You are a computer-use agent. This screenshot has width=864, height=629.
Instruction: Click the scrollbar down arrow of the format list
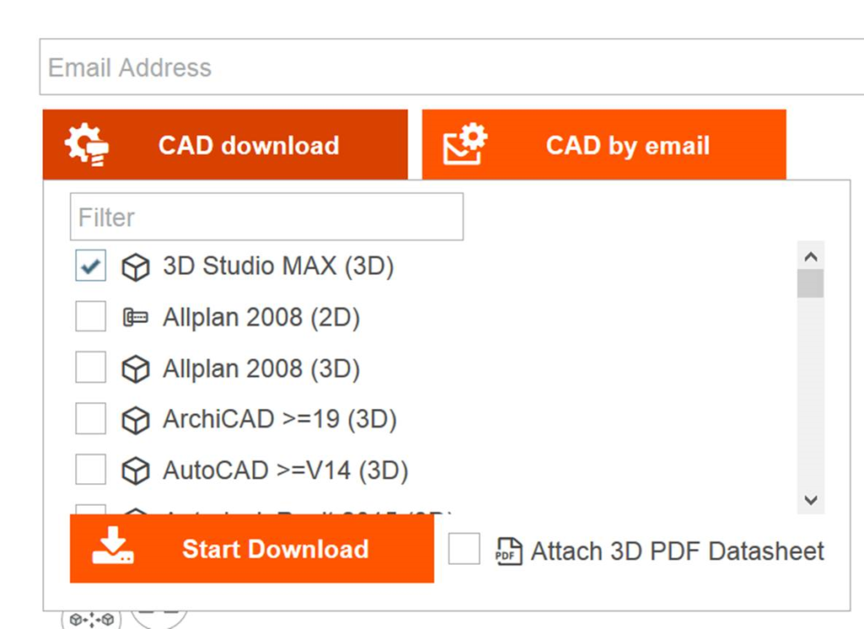(x=813, y=498)
